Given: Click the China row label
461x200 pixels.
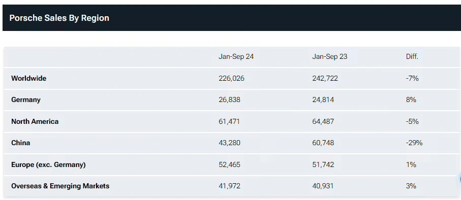Looking at the screenshot, I should coord(20,143).
